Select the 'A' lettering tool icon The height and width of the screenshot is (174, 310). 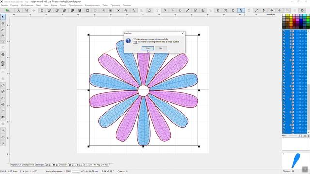pyautogui.click(x=19, y=10)
